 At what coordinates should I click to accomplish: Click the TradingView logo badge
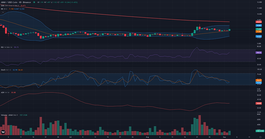tap(3, 132)
